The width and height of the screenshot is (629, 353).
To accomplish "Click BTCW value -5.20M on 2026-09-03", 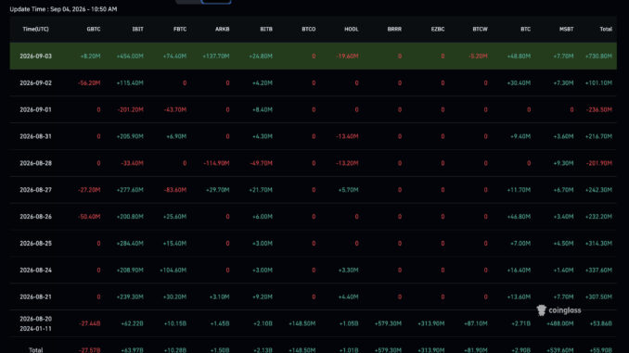I will [x=478, y=57].
